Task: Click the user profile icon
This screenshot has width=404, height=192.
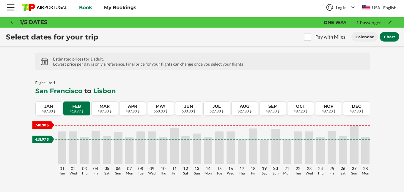Action: (x=329, y=8)
